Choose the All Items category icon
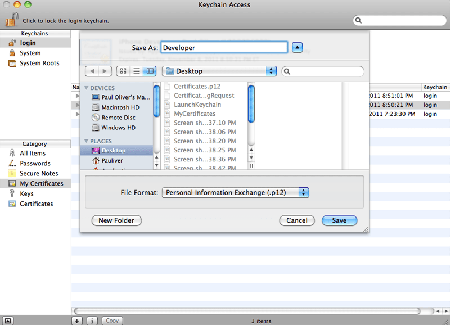The height and width of the screenshot is (325, 450). click(12, 153)
